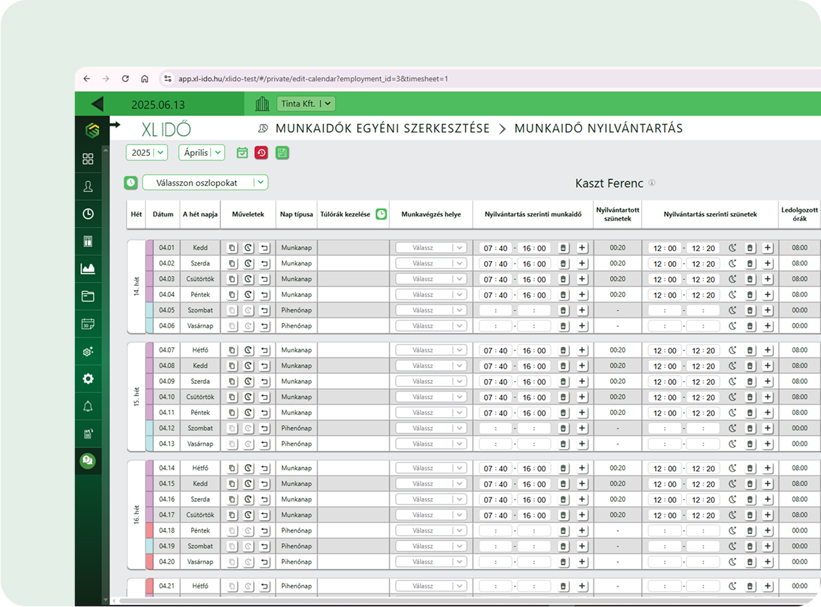
Task: Click the green calendar check icon
Action: tap(242, 153)
